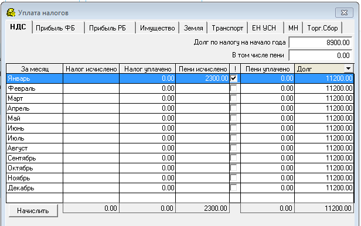Select the Август row label
Viewport: 361px width, 226px height.
18,148
